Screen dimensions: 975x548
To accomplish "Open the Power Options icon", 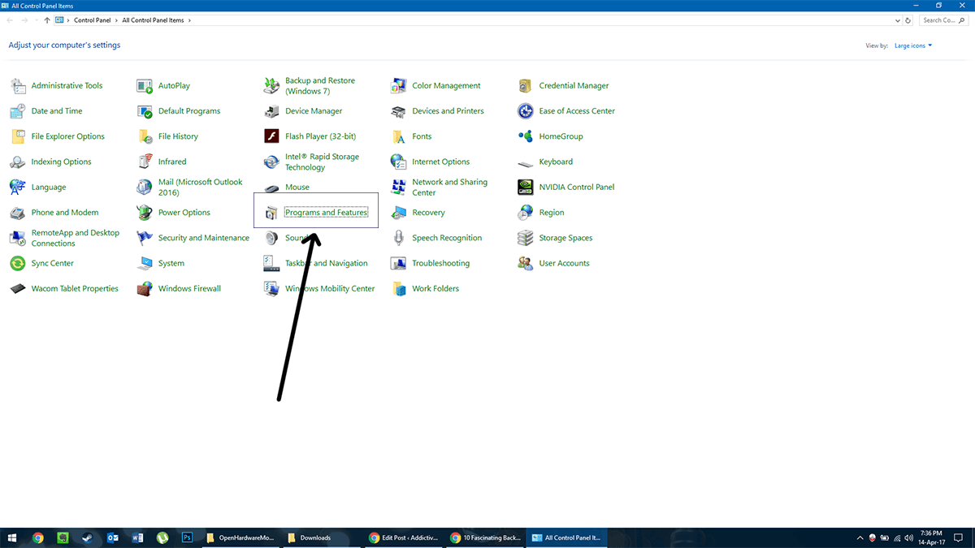I will 145,213.
